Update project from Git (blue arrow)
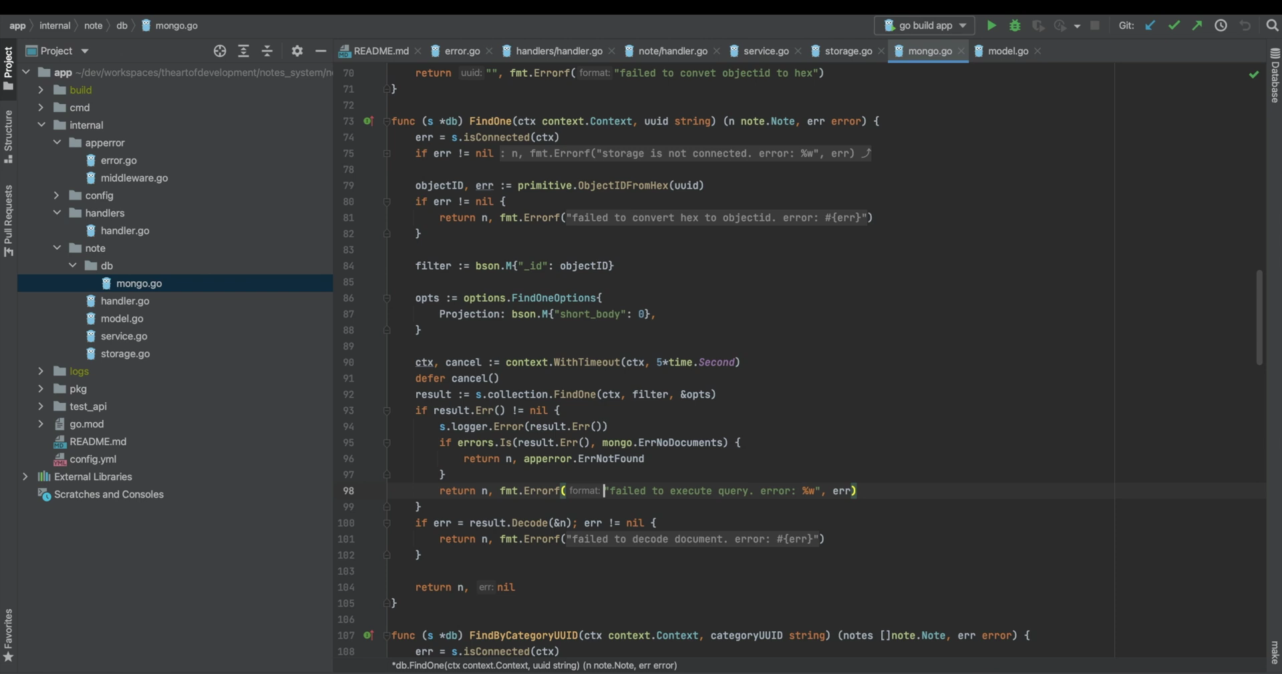This screenshot has width=1282, height=674. tap(1150, 25)
